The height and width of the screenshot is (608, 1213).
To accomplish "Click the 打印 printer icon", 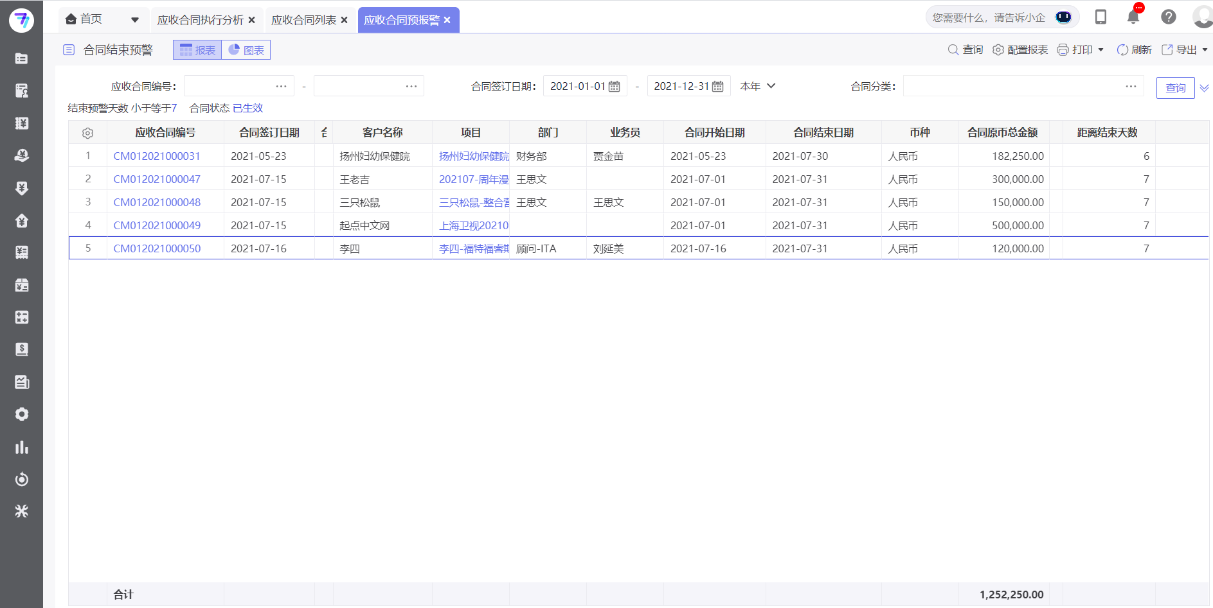I will [1063, 49].
